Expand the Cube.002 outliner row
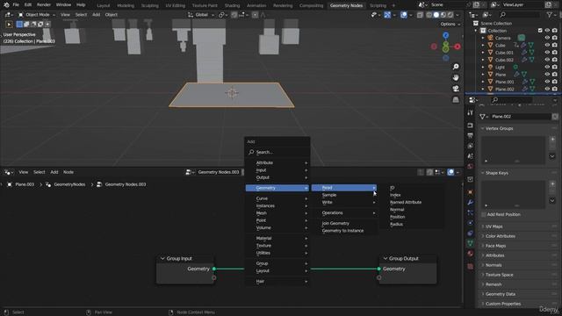Image resolution: width=562 pixels, height=316 pixels. coord(483,60)
